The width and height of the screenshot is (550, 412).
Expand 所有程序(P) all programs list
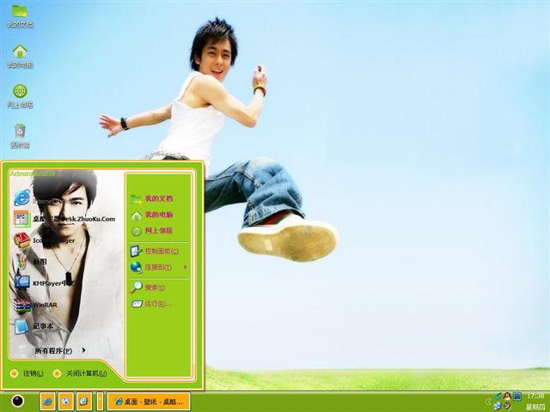point(60,350)
